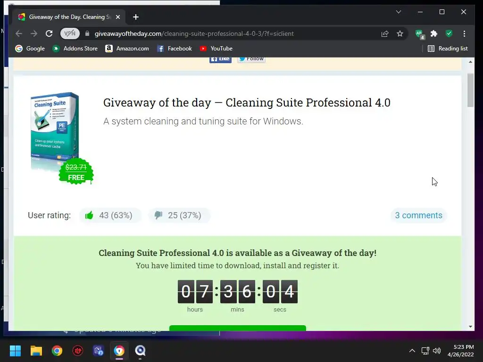Open the blue screen-capture taskbar app

(x=99, y=351)
